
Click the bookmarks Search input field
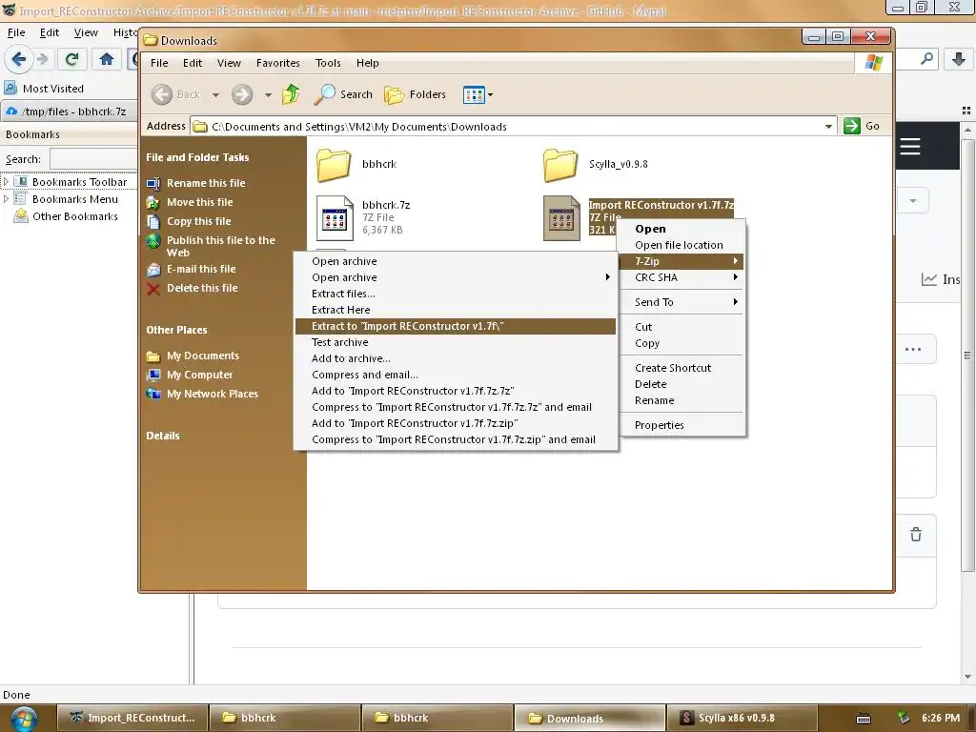[x=93, y=159]
